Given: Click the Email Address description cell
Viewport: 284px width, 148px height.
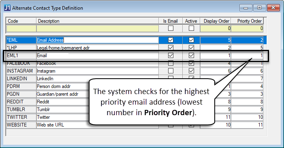Looking at the screenshot, I should (x=98, y=40).
